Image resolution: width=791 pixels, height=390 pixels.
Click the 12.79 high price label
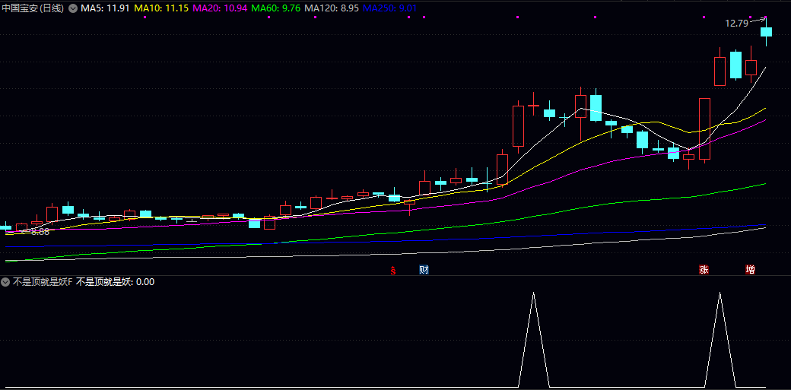pyautogui.click(x=736, y=23)
